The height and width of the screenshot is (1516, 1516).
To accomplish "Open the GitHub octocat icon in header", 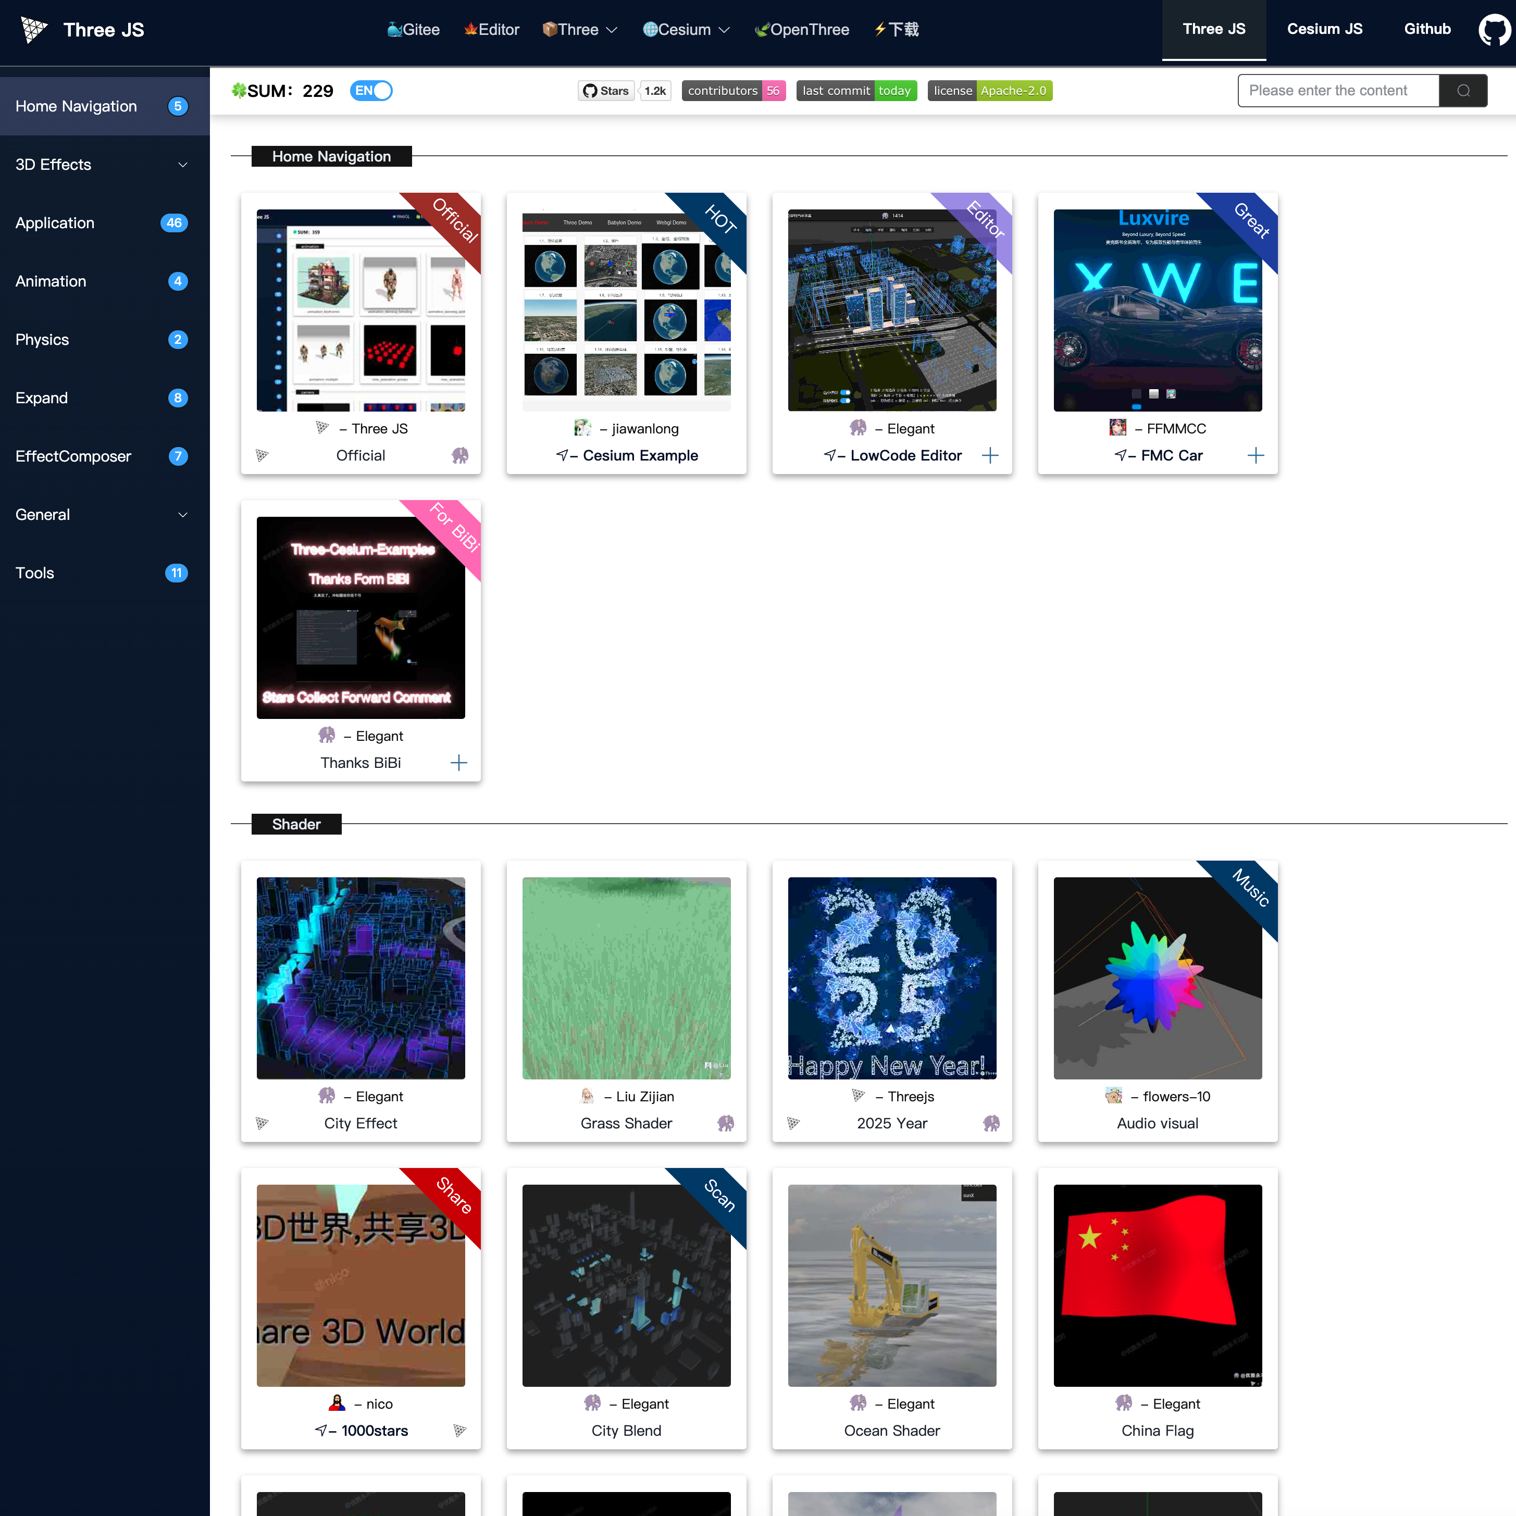I will click(x=1494, y=30).
